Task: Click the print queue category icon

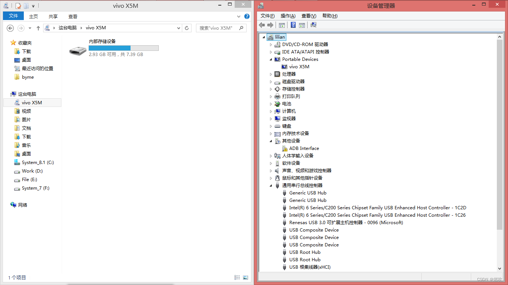Action: coord(277,96)
